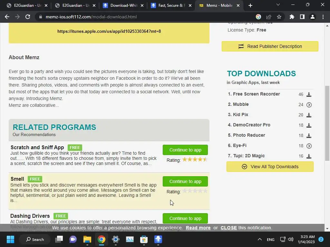
Task: Click the taskbar Search box
Action: (35, 239)
